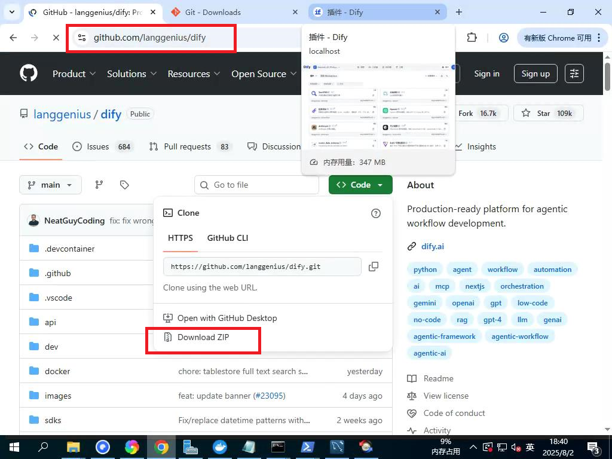Screen dimensions: 612x459
Task: Toggle the green Code dropdown
Action: (x=360, y=185)
